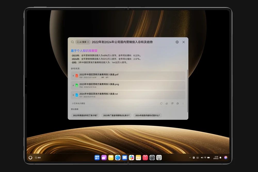Regenerate the answer with circle icon

tap(161, 103)
